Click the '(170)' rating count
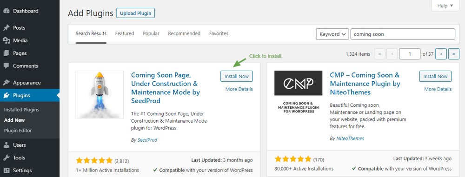This screenshot has height=177, width=465. [319, 159]
